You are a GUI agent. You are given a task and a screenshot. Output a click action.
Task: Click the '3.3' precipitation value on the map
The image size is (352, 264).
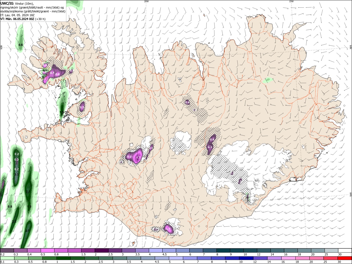(x=16, y=174)
